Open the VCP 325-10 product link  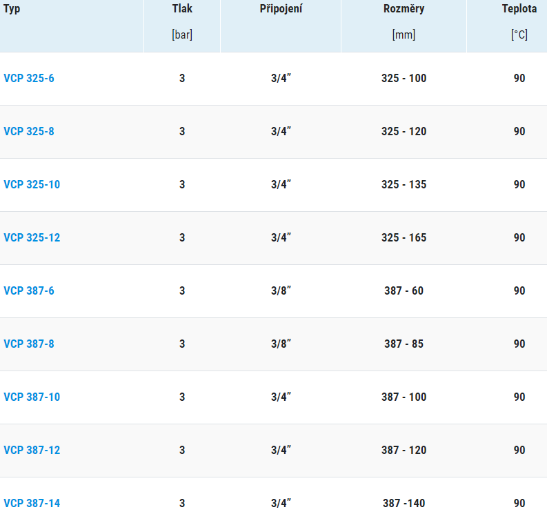coord(32,184)
